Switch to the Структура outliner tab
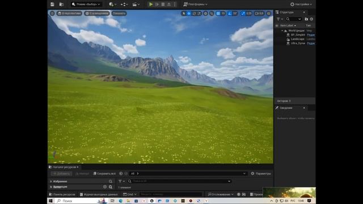 [x=286, y=12]
